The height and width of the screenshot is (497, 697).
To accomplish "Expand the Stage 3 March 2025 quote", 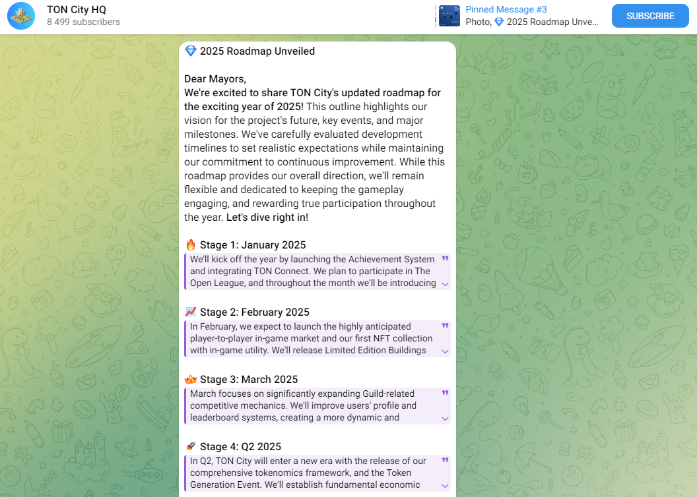I will (x=445, y=419).
